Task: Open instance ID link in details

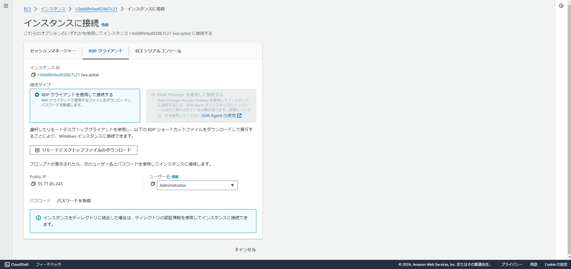Action: (x=59, y=75)
